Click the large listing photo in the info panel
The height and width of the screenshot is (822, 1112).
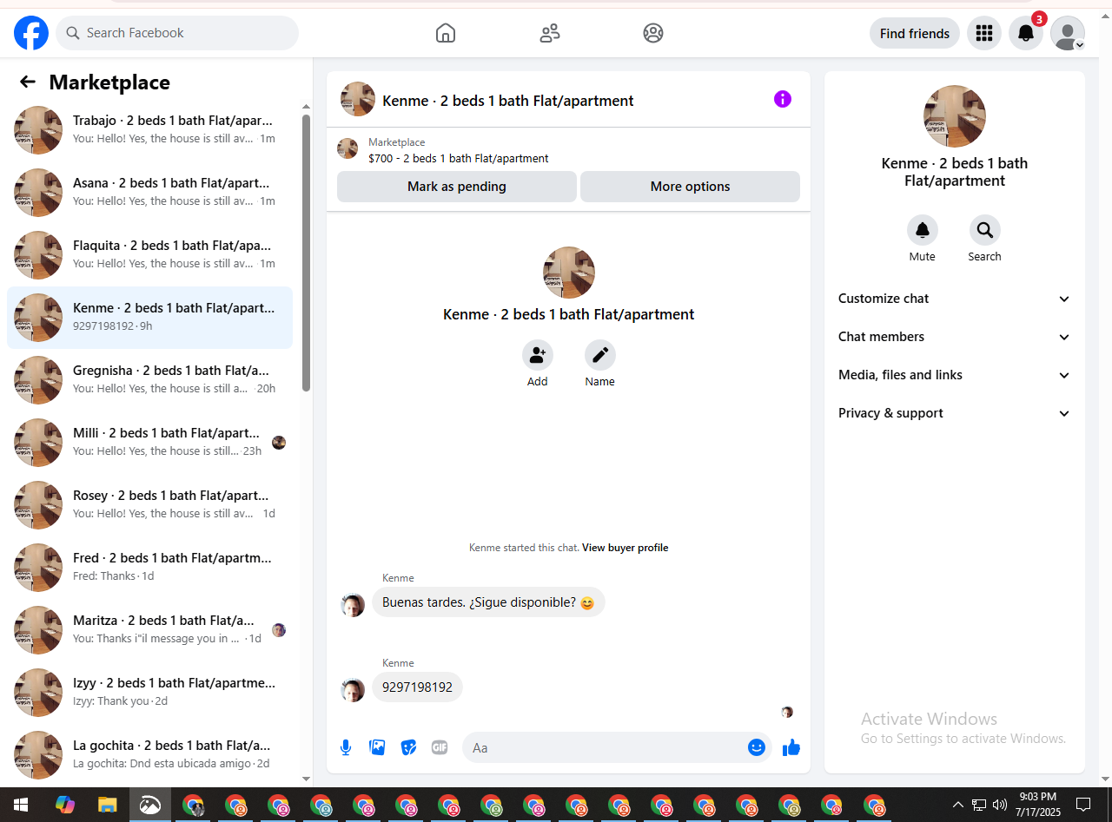point(955,116)
